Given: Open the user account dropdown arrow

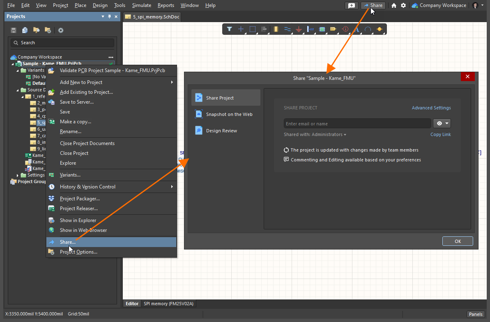Looking at the screenshot, I should (483, 5).
